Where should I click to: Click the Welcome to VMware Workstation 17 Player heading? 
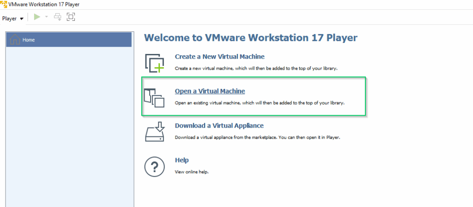coord(251,38)
